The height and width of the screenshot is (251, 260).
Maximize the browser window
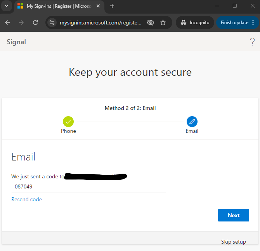pyautogui.click(x=235, y=6)
